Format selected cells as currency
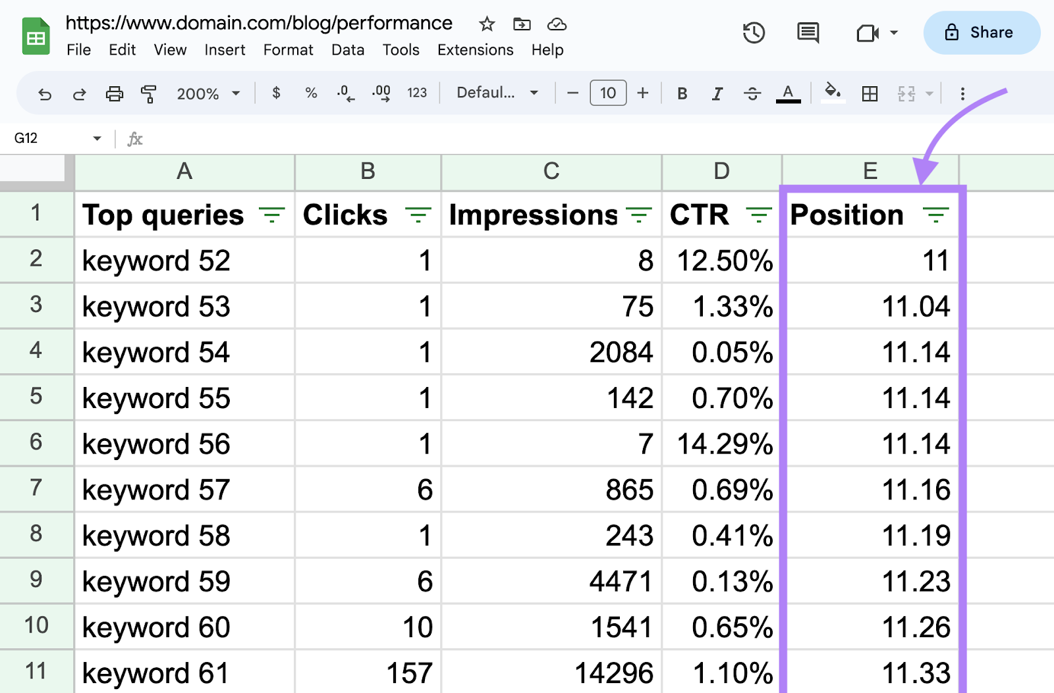Screen dimensions: 1054x693 coord(276,93)
